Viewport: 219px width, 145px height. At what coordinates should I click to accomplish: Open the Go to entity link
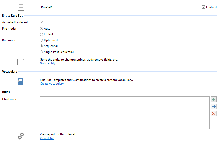48,63
